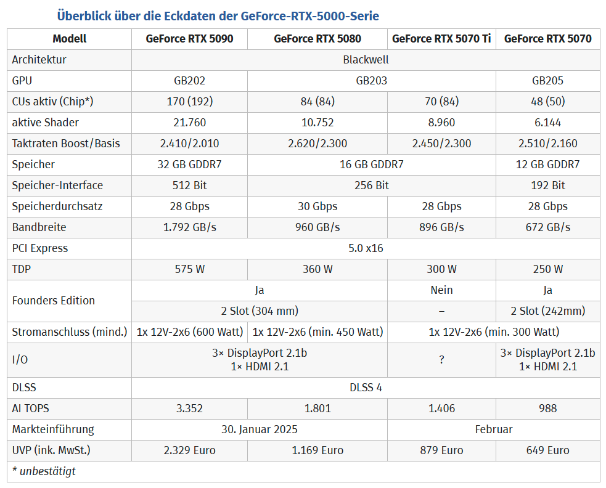Image resolution: width=606 pixels, height=488 pixels.
Task: Click the '2.329 Euro' price cell
Action: 189,450
